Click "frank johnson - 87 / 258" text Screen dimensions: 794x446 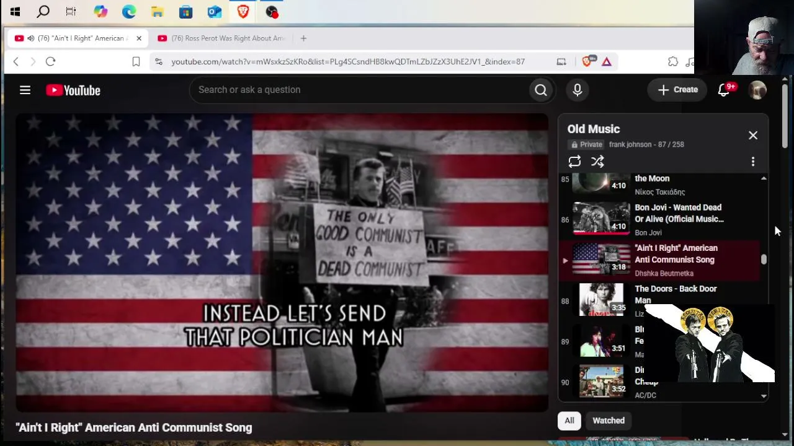[646, 144]
